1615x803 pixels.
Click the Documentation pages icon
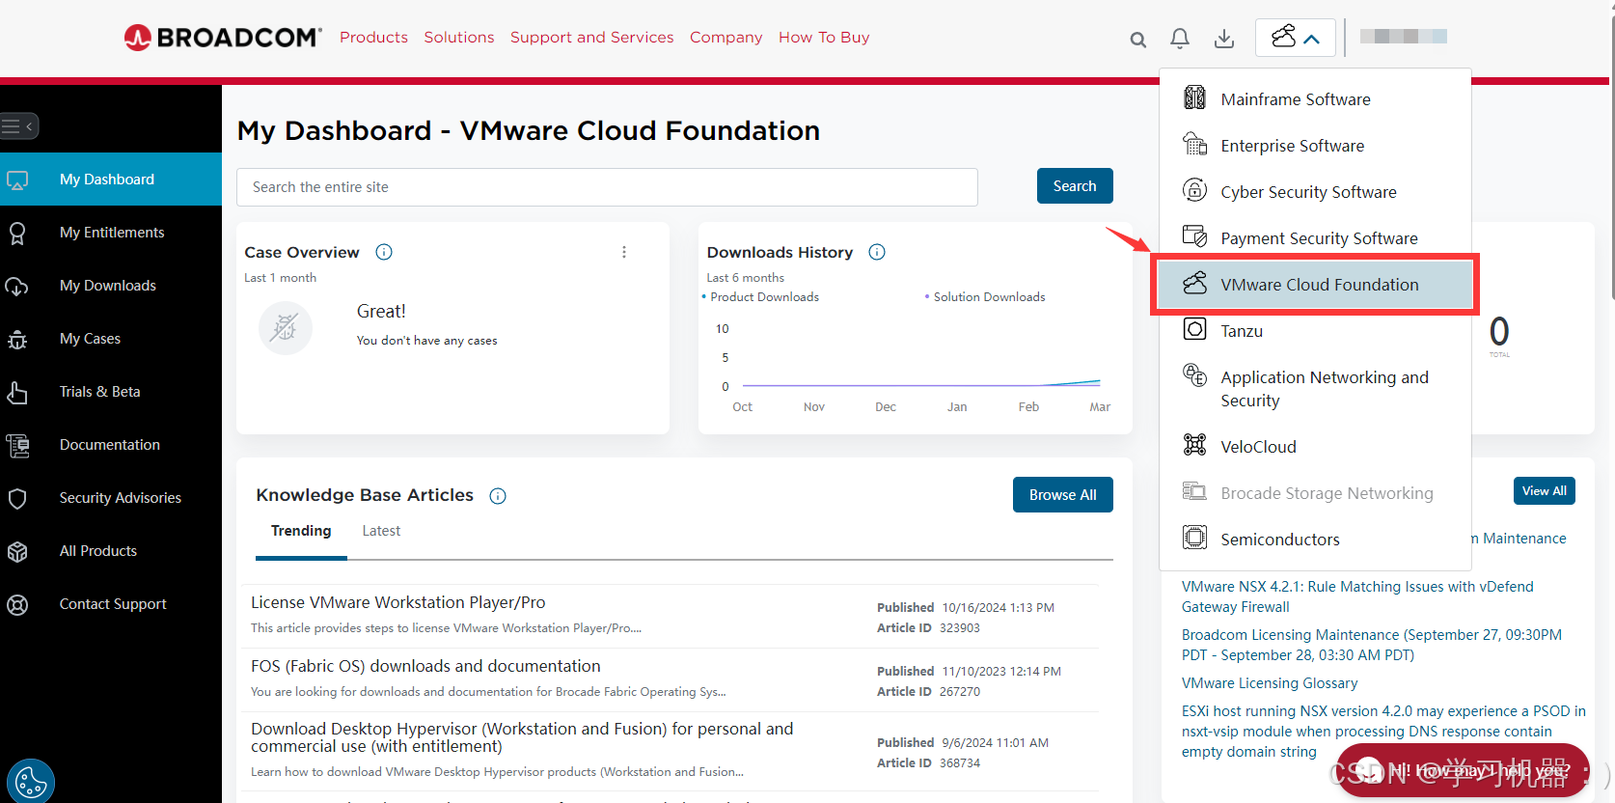[x=17, y=445]
